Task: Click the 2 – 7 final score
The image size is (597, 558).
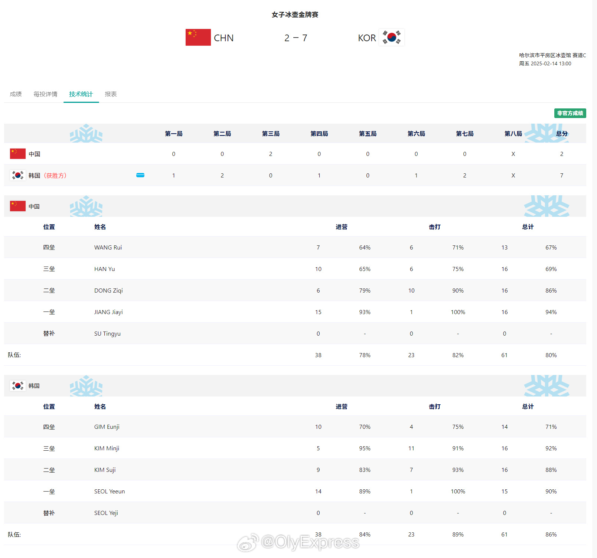Action: [x=296, y=38]
